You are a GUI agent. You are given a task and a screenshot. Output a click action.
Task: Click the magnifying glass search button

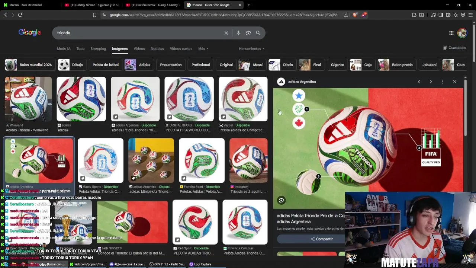pos(258,33)
